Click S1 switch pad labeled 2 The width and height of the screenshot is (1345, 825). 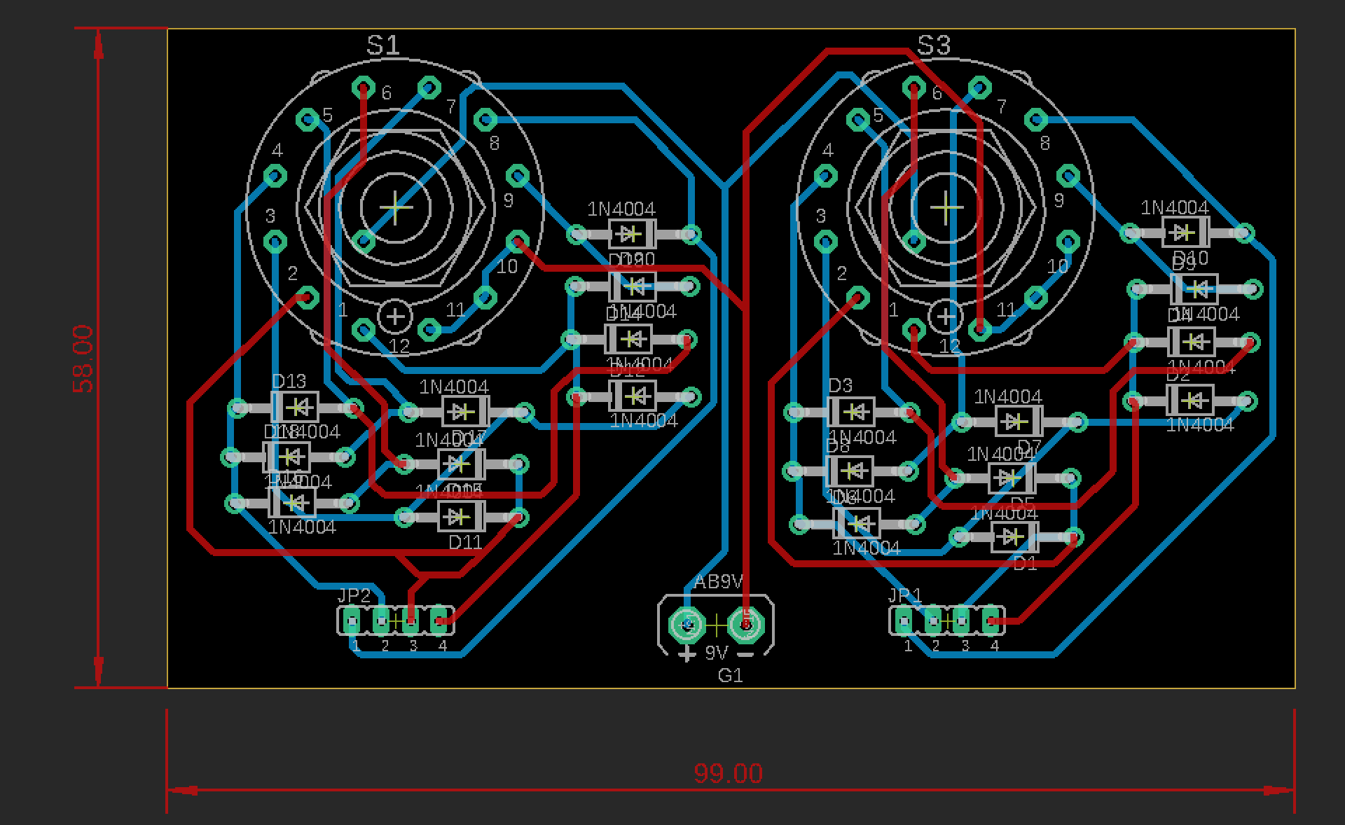(307, 298)
